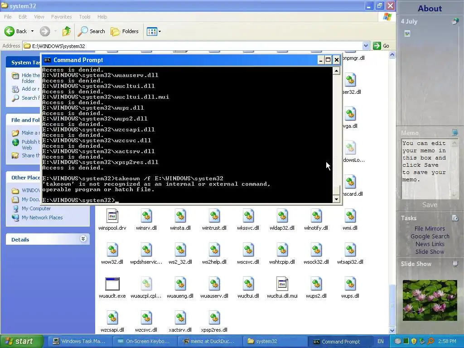This screenshot has width=464, height=348.
Task: Open the File Mirrors link
Action: coord(430,228)
